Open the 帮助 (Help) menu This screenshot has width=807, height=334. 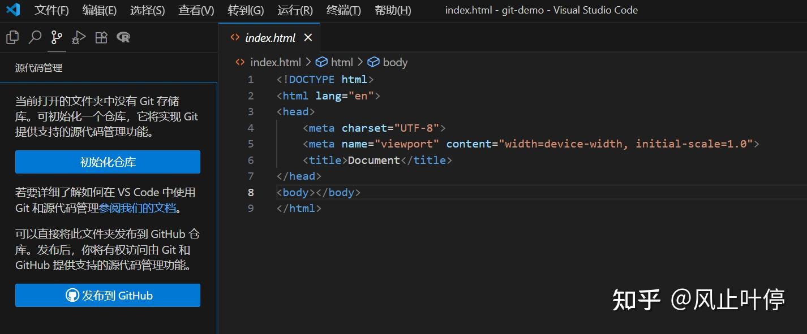coord(393,10)
